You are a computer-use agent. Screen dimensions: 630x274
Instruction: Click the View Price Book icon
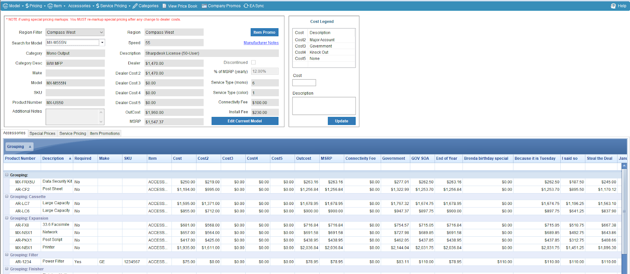tap(164, 6)
